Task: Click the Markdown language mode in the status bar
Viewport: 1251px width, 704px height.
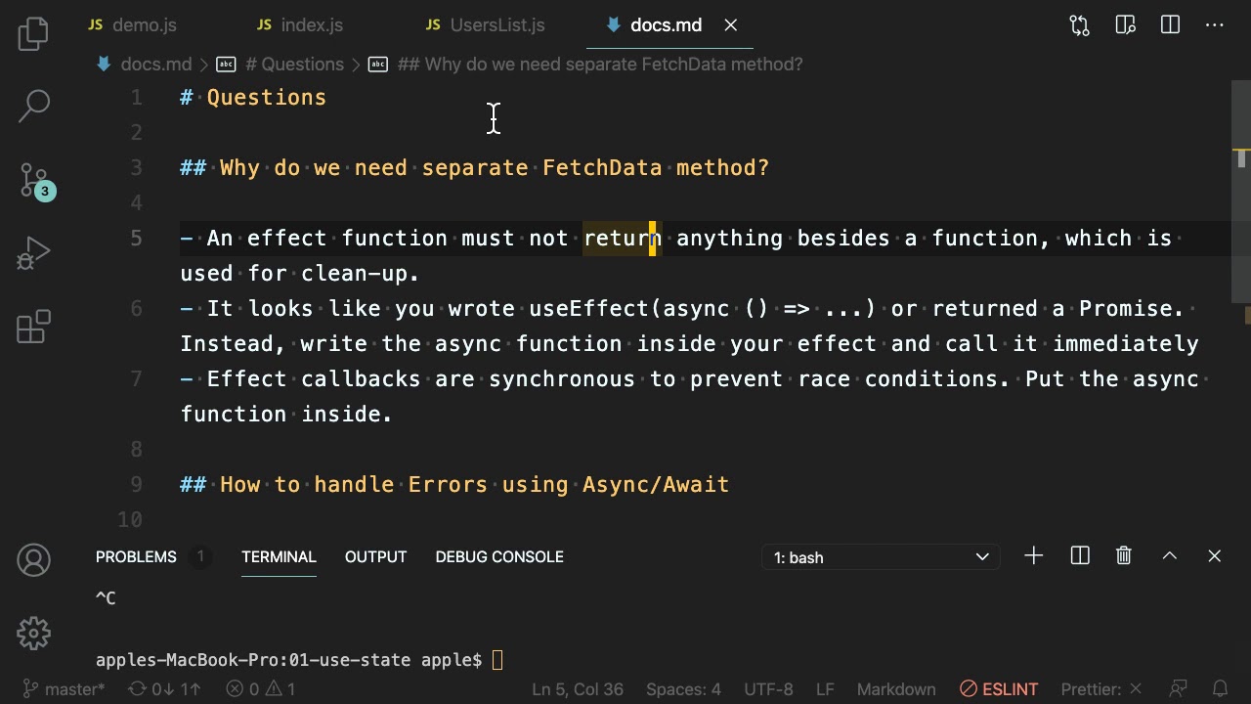Action: pyautogui.click(x=895, y=689)
